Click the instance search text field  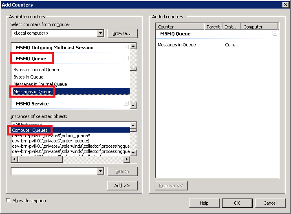54,171
